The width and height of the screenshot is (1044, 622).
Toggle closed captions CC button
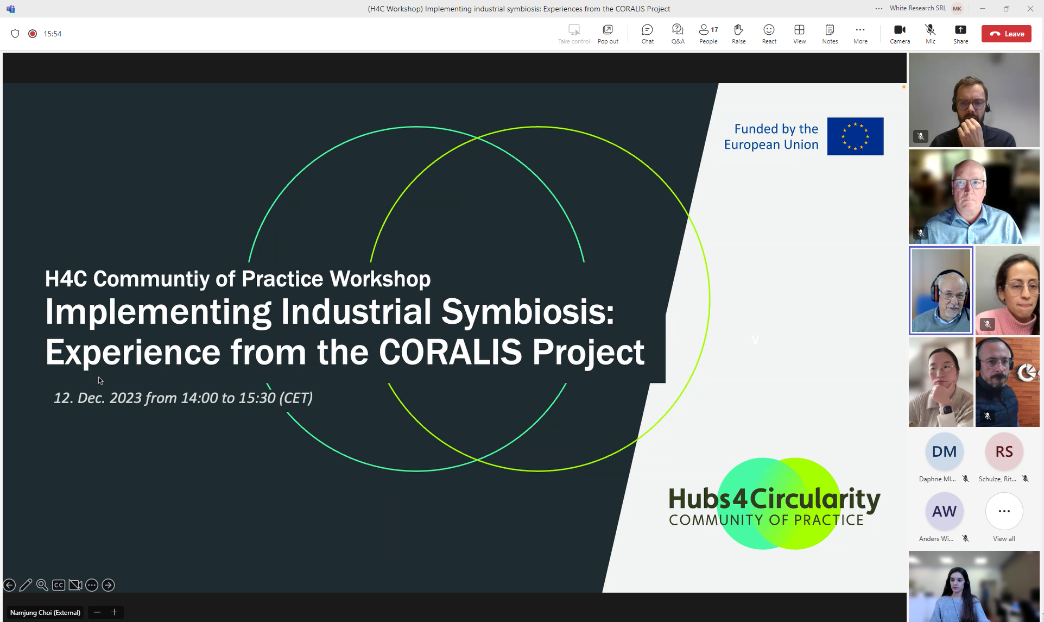59,585
